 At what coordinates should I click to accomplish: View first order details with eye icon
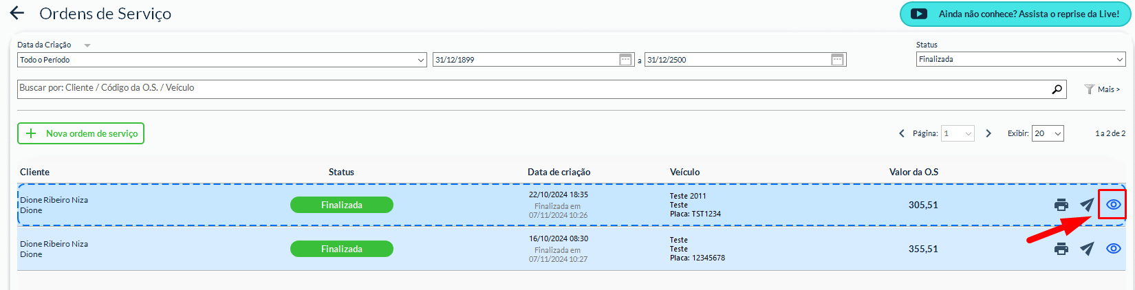tap(1113, 205)
